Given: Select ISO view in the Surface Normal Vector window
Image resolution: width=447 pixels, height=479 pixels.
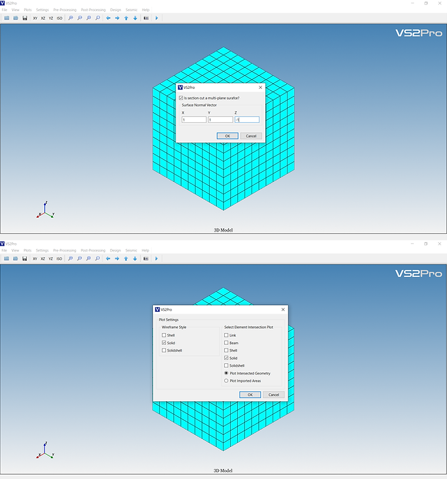Looking at the screenshot, I should [59, 18].
